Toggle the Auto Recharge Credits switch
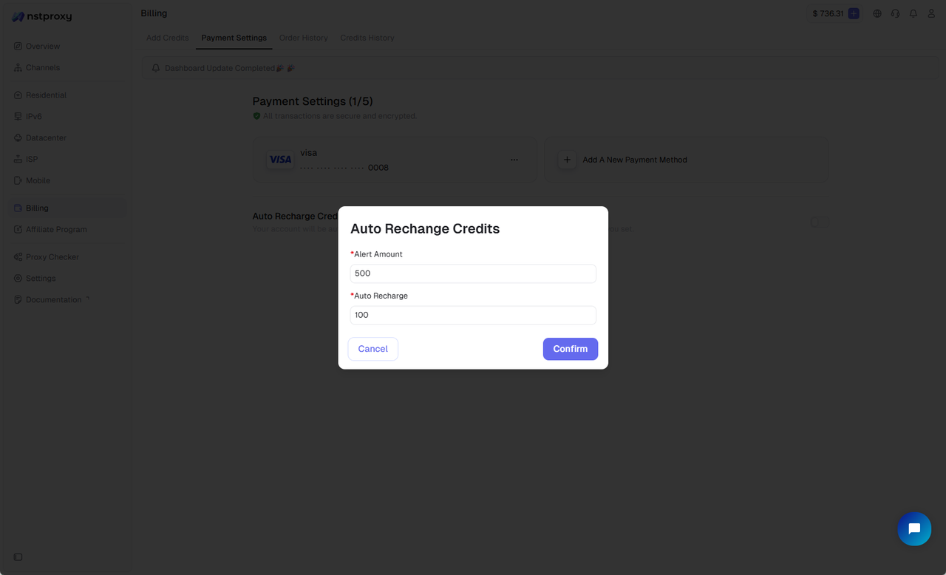The height and width of the screenshot is (575, 946). click(820, 221)
